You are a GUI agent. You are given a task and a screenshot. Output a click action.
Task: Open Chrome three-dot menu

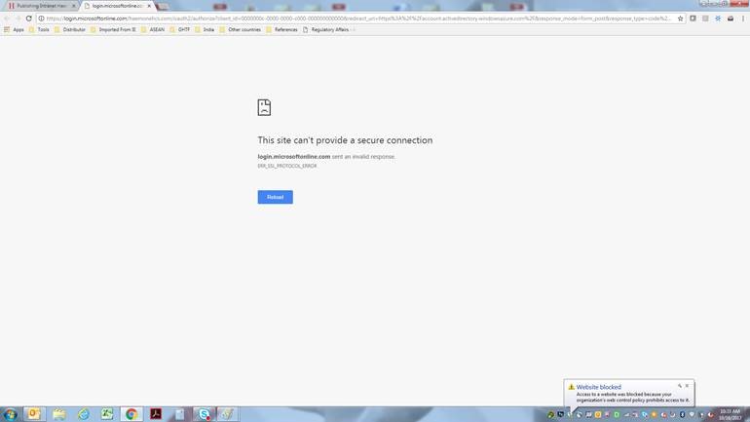(743, 19)
